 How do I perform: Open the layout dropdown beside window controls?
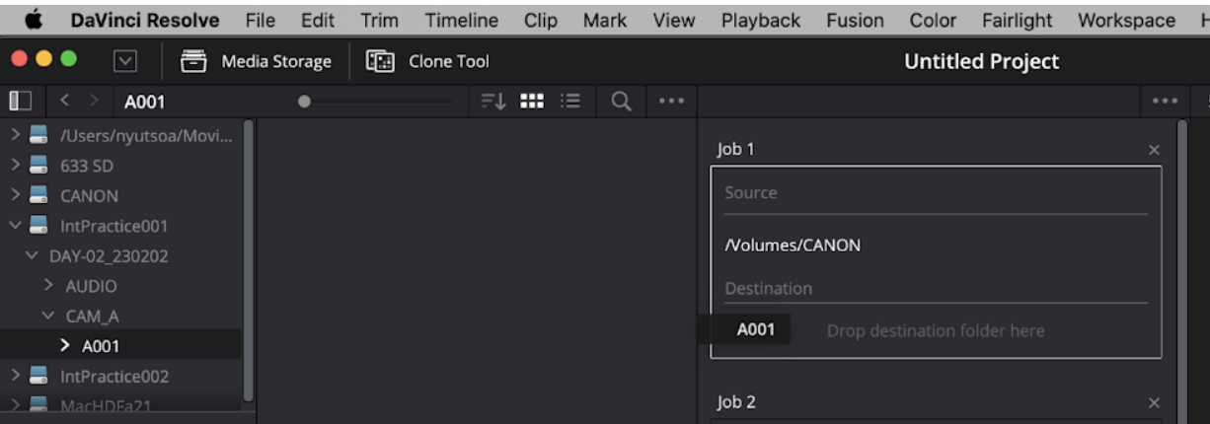[125, 61]
